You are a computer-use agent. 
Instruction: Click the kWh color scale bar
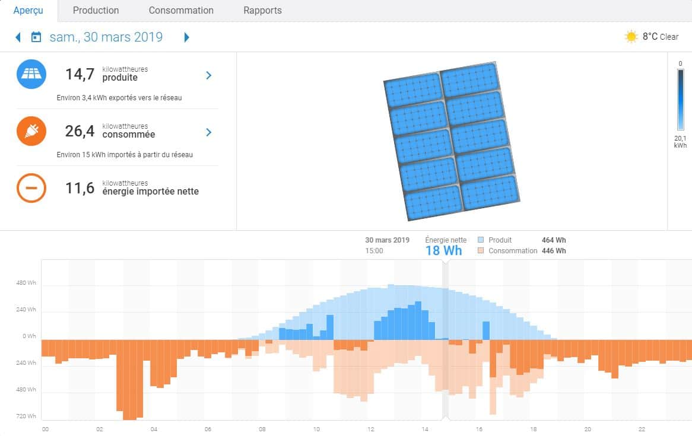680,100
